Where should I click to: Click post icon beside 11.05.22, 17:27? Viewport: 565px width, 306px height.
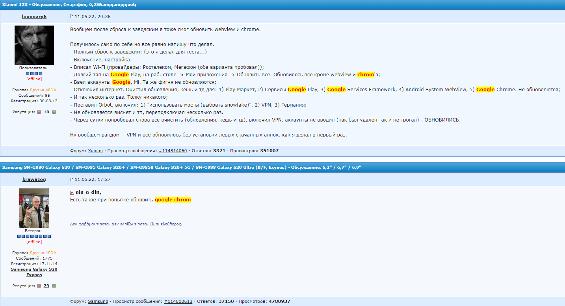click(x=72, y=179)
